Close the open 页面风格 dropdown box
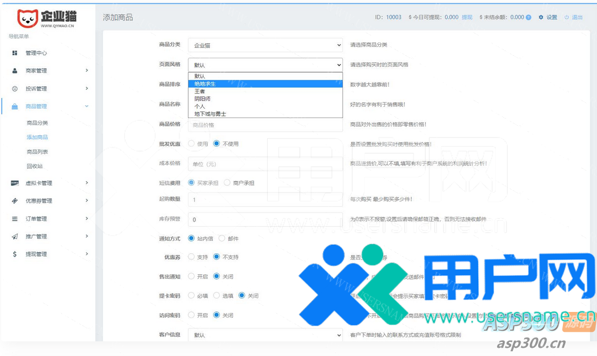The width and height of the screenshot is (597, 356). click(x=265, y=65)
